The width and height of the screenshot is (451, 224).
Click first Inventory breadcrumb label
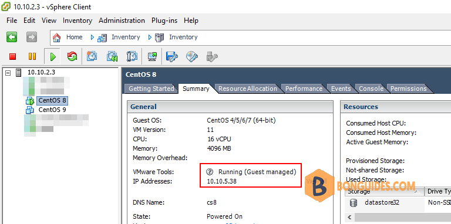126,38
